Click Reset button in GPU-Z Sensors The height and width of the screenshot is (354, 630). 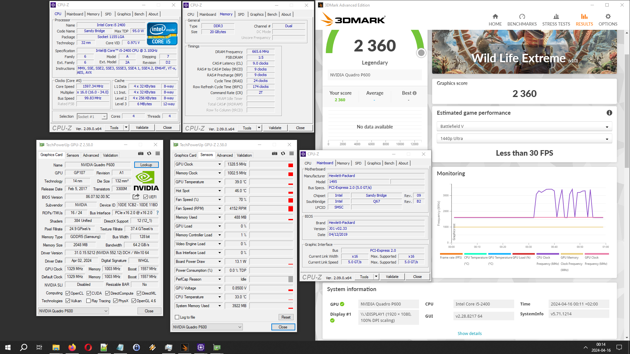pyautogui.click(x=286, y=317)
